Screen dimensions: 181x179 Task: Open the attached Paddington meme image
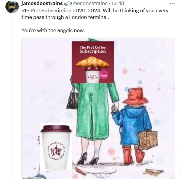[x=98, y=108]
